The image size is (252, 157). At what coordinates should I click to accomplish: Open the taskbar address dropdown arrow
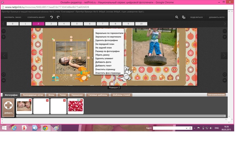[187, 128]
